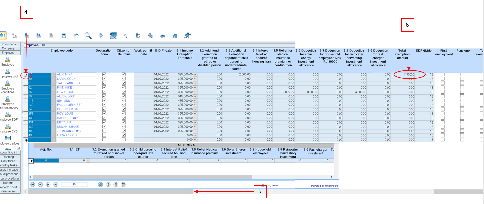484x204 pixels.
Task: Open Employee conditions in sidebar
Action: coord(8,83)
